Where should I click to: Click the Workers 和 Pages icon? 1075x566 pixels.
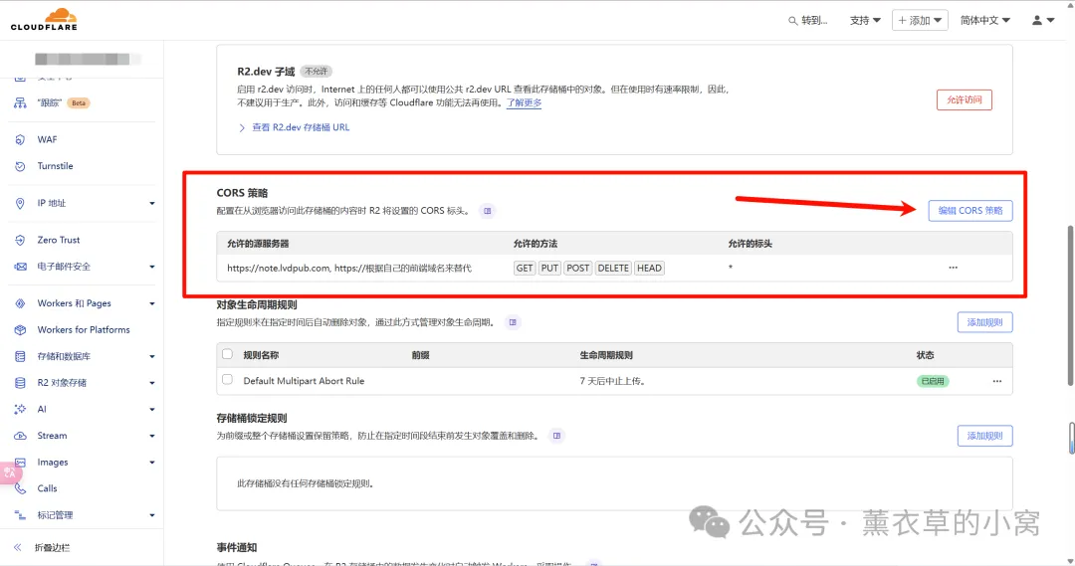tap(20, 303)
